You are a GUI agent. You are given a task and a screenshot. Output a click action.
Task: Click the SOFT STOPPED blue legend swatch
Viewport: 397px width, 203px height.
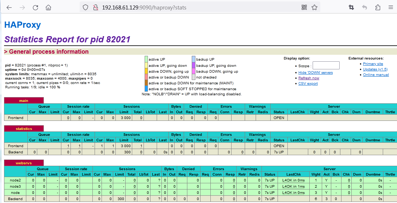[x=146, y=89]
